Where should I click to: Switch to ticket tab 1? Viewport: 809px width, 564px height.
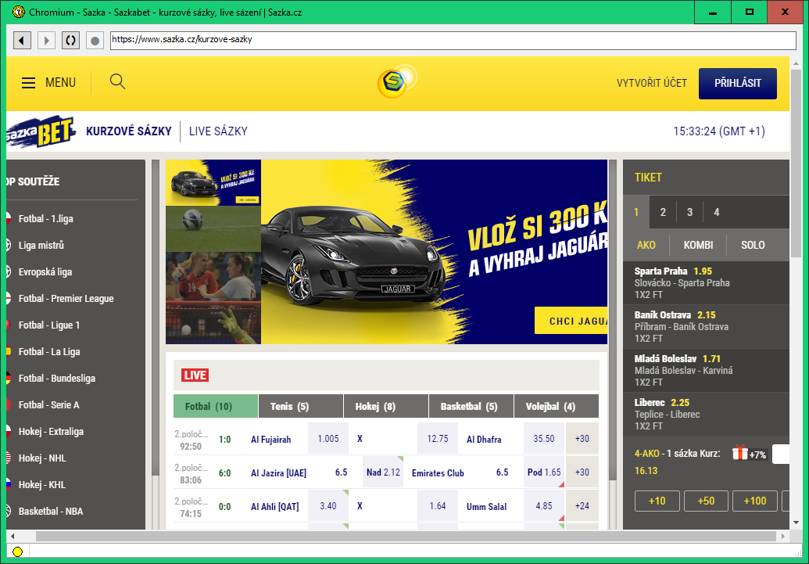pyautogui.click(x=636, y=212)
